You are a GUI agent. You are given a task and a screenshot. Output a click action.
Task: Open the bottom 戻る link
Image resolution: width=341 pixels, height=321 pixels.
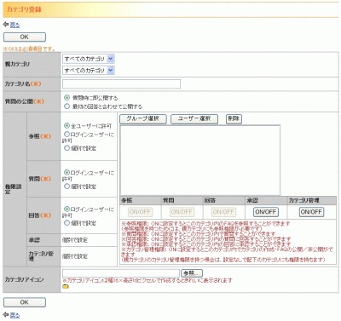[14, 315]
